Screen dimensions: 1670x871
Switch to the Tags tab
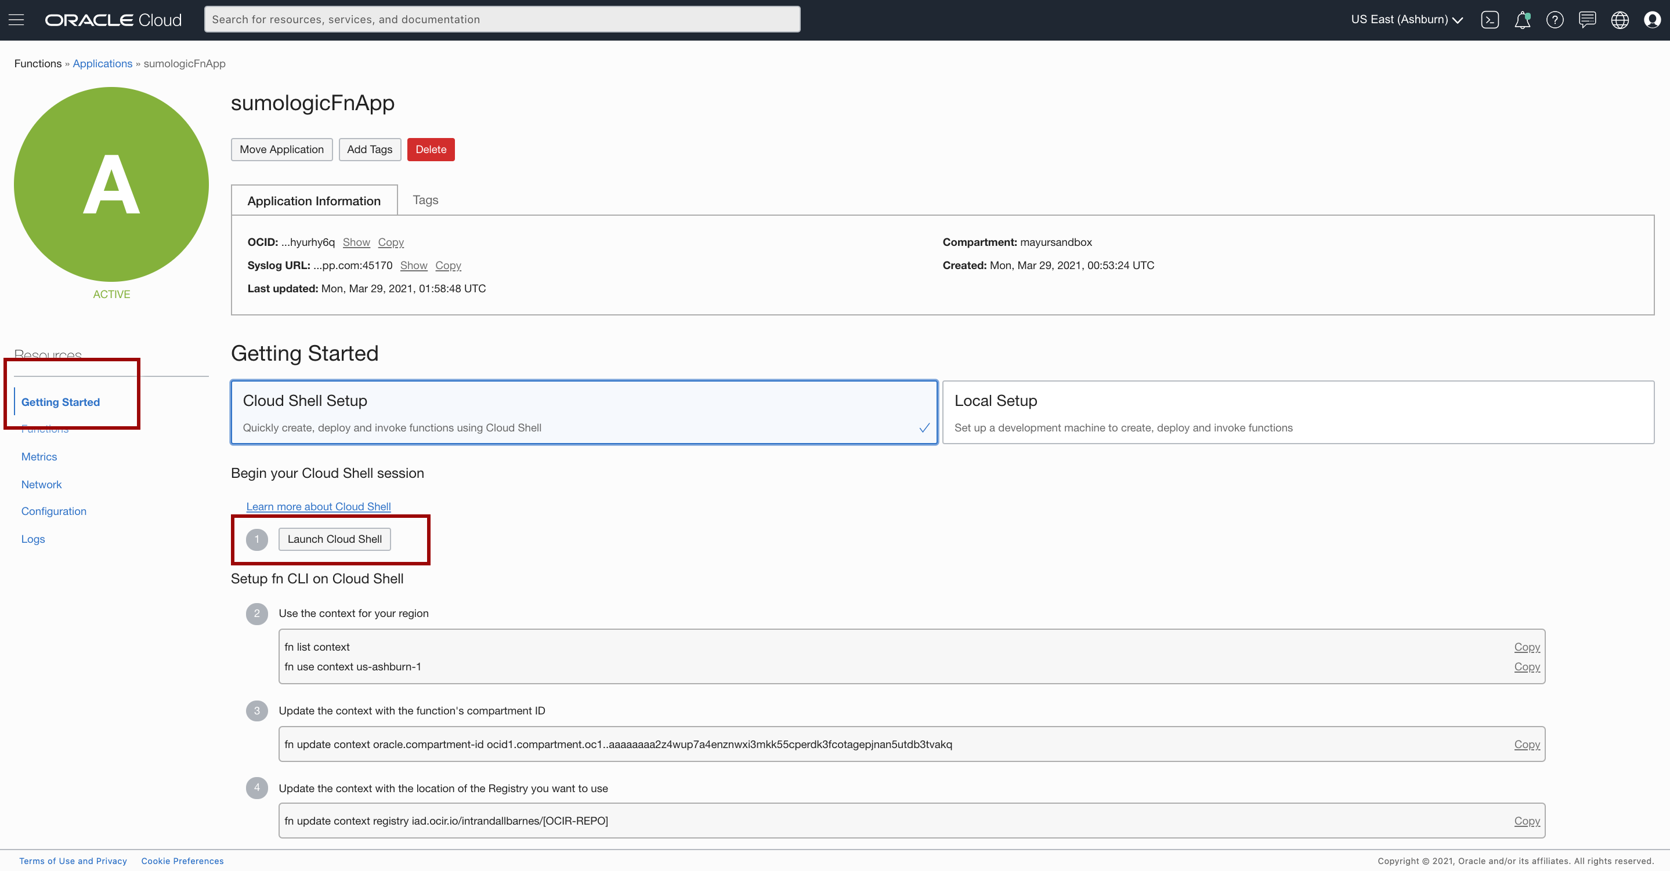click(425, 199)
